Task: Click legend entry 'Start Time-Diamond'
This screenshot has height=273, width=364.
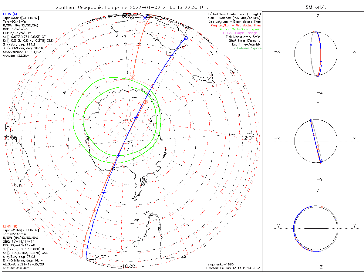Action: pyautogui.click(x=245, y=40)
